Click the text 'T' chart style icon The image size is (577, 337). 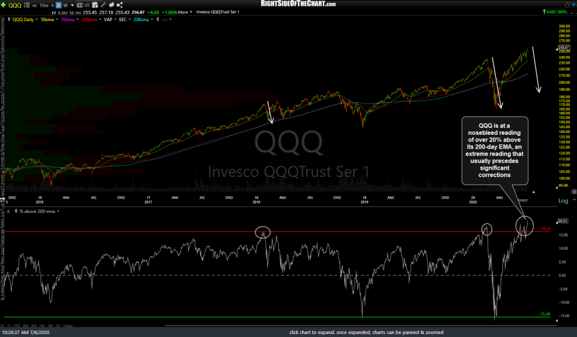pyautogui.click(x=79, y=5)
